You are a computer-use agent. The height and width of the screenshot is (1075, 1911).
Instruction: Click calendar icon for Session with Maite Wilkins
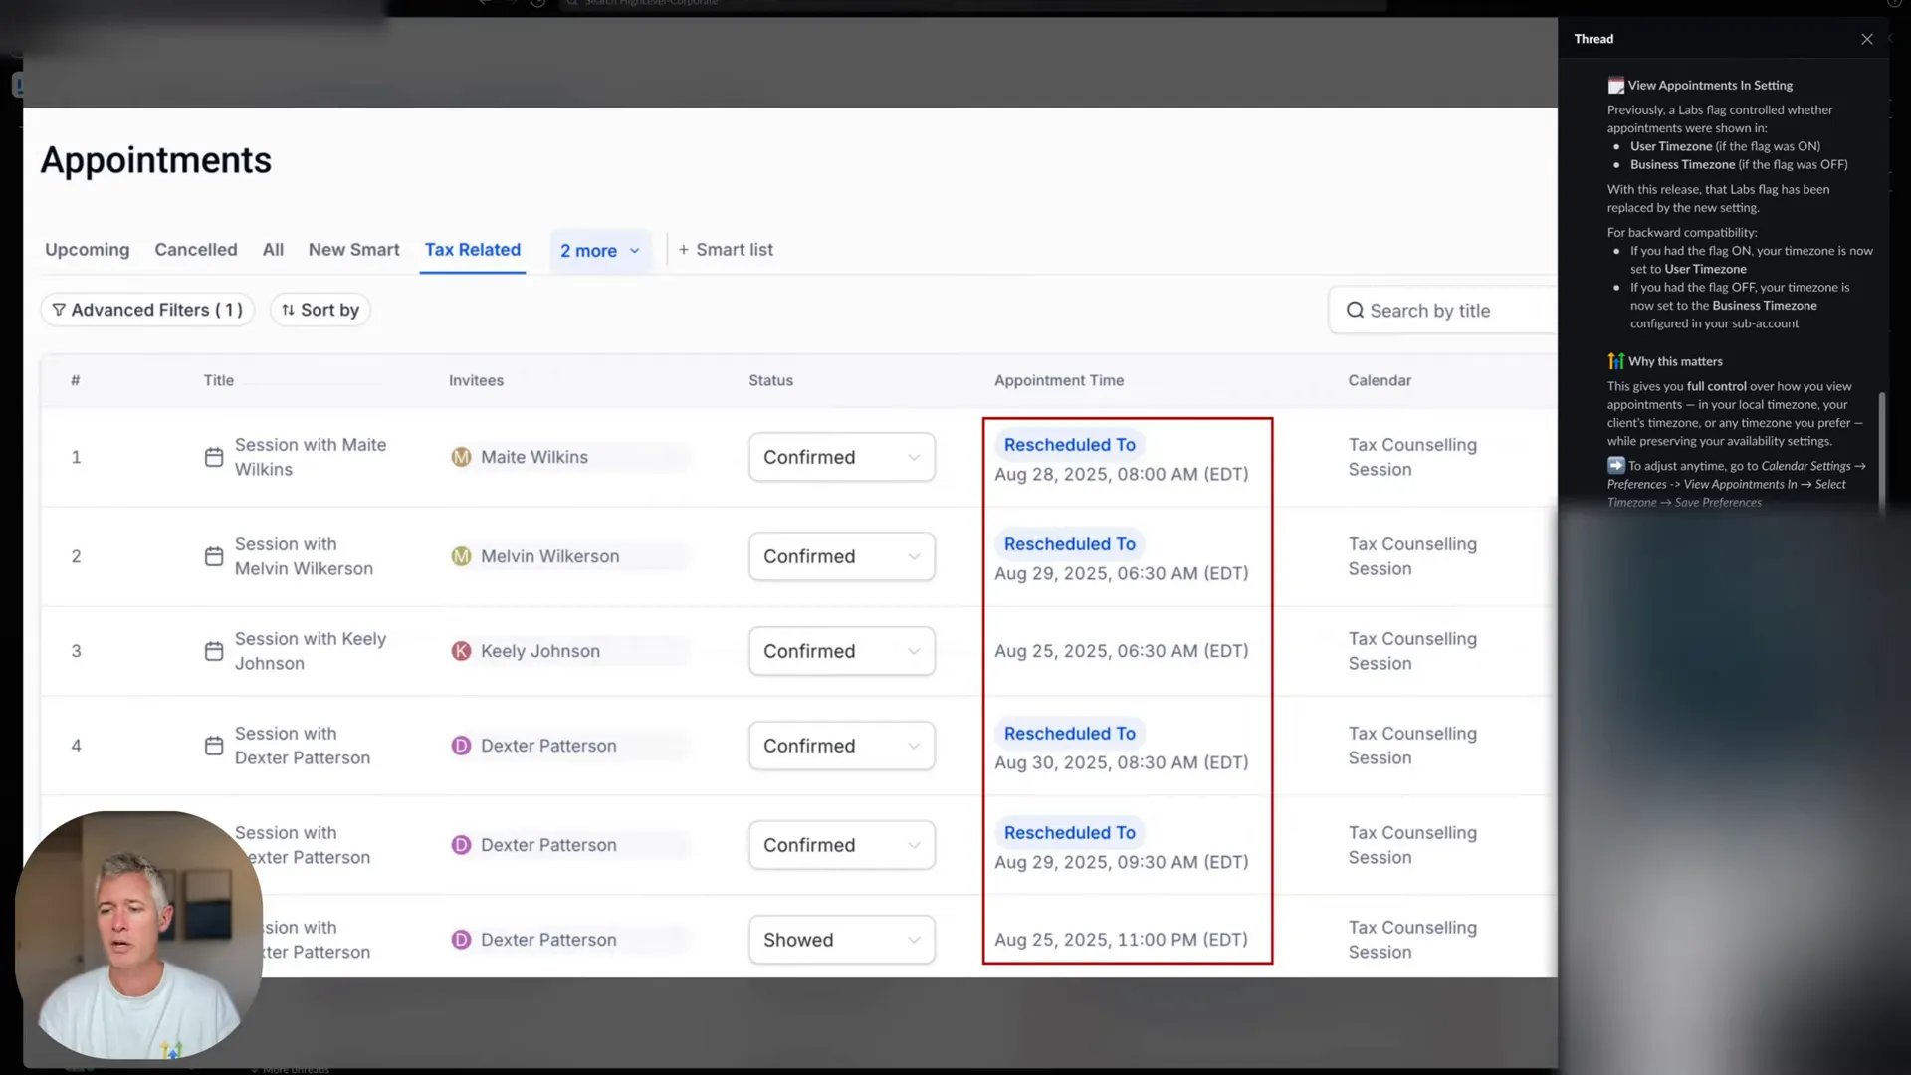pos(214,457)
